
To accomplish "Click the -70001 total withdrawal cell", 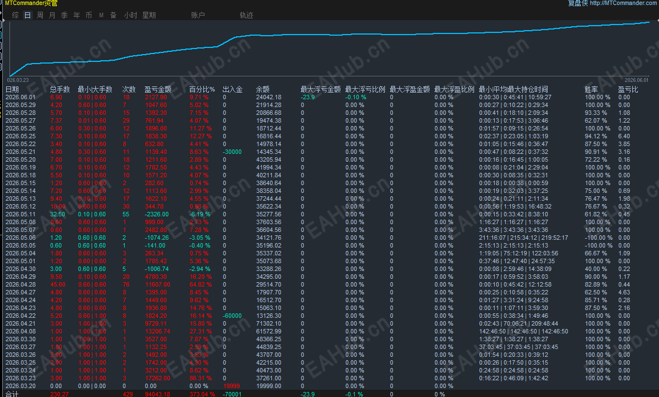I will (x=232, y=394).
